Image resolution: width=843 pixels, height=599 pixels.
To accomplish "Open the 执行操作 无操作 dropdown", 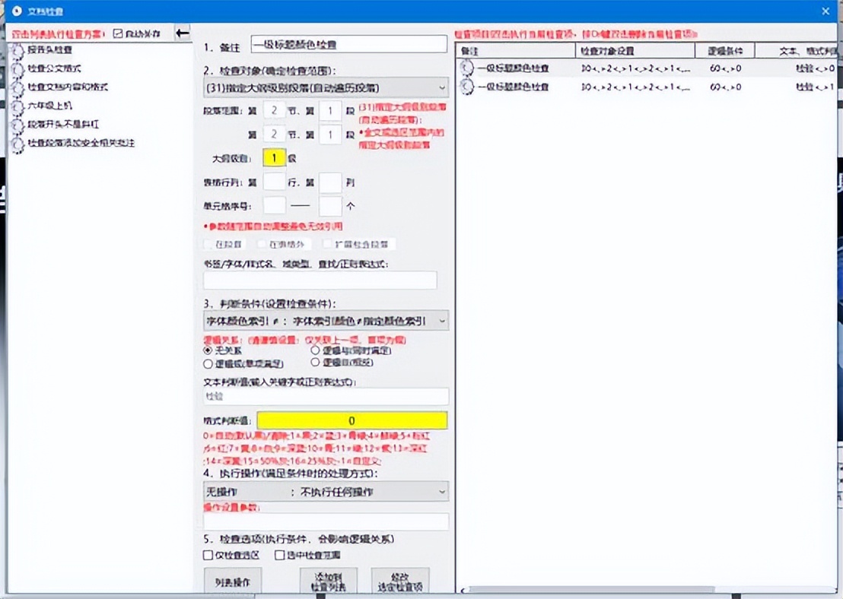I will click(x=326, y=492).
